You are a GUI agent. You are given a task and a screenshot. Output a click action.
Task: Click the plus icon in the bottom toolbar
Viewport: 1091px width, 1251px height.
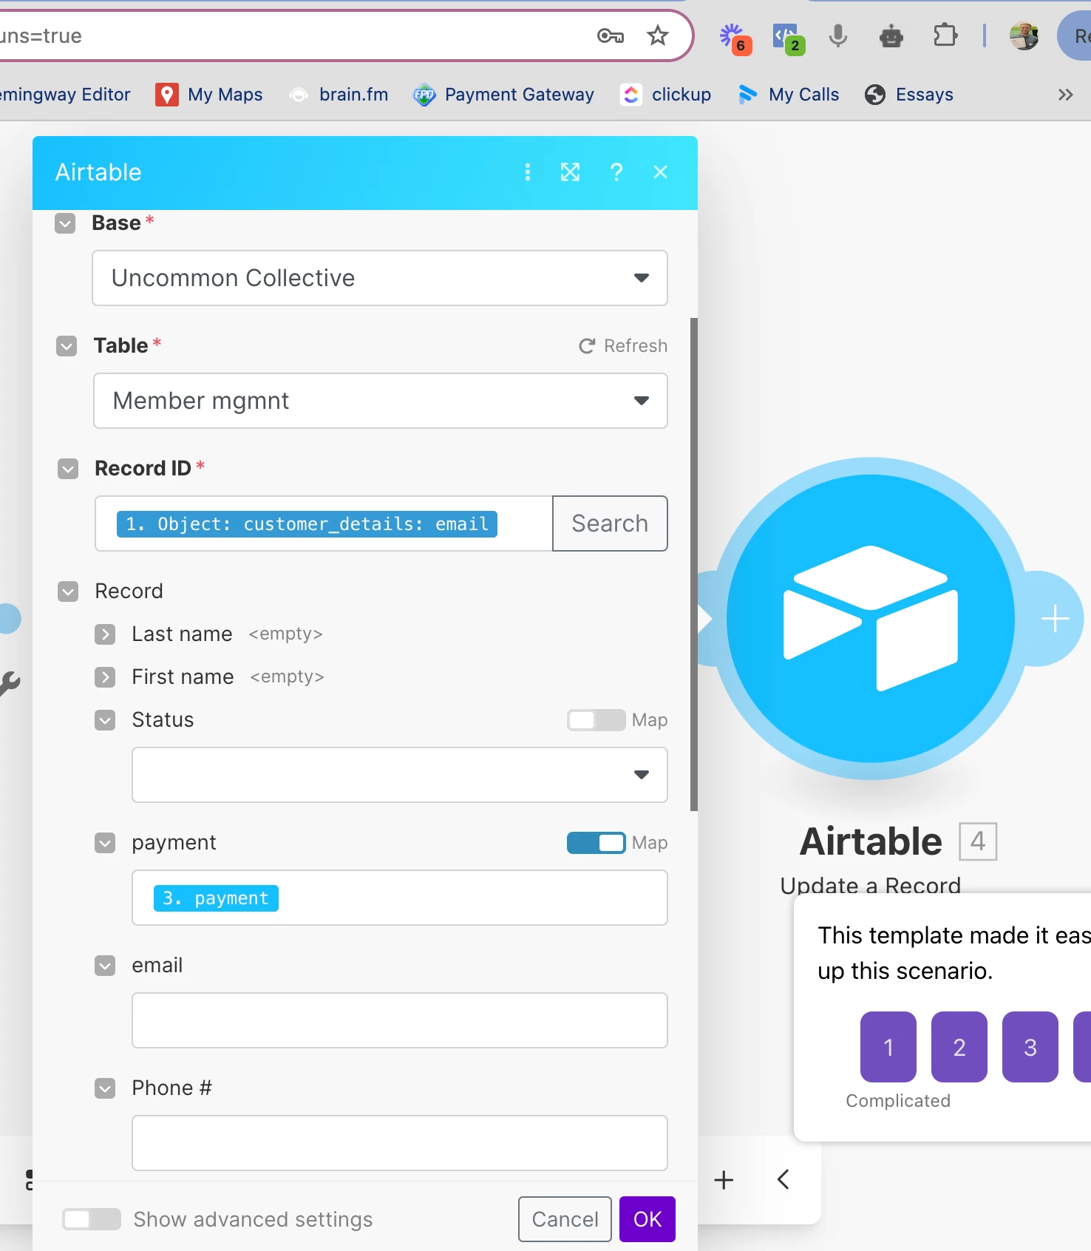[724, 1179]
